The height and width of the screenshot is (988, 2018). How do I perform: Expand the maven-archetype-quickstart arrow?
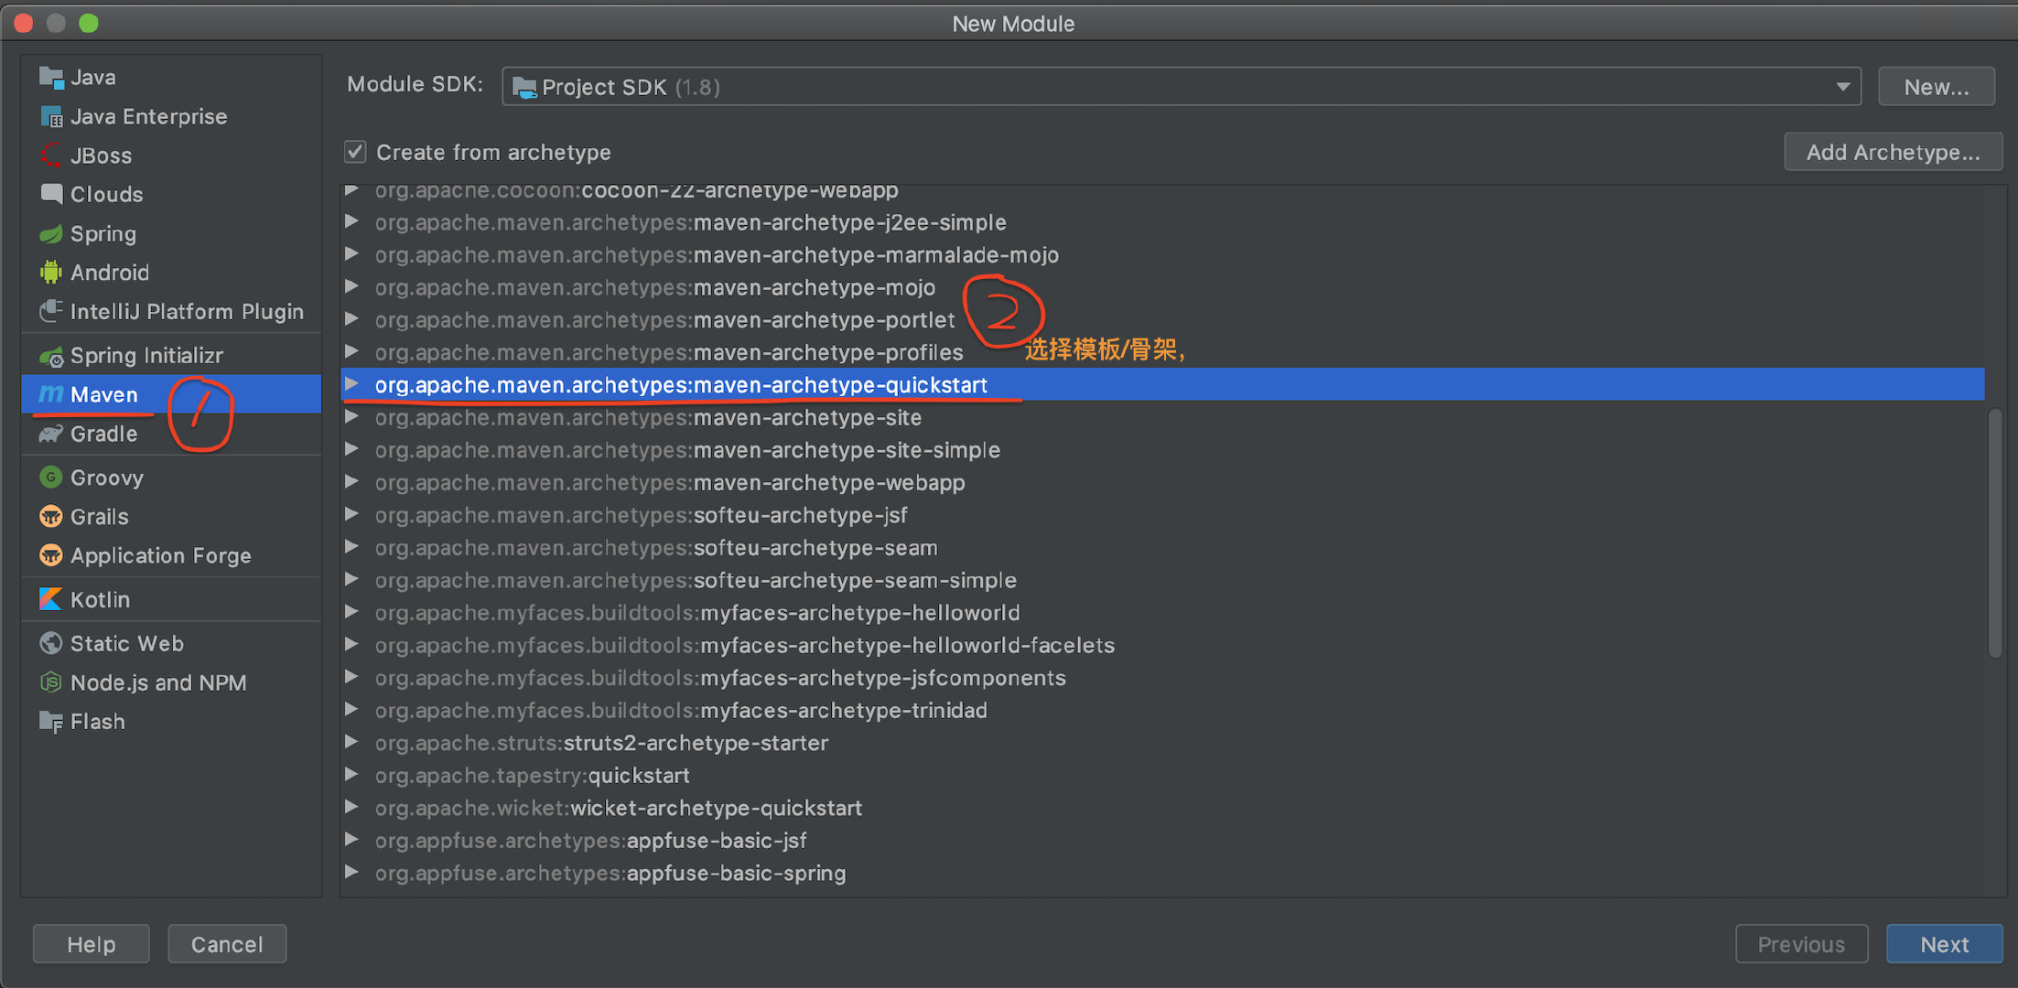[x=351, y=384]
